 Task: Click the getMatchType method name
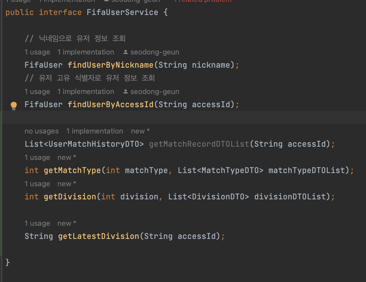pyautogui.click(x=72, y=170)
